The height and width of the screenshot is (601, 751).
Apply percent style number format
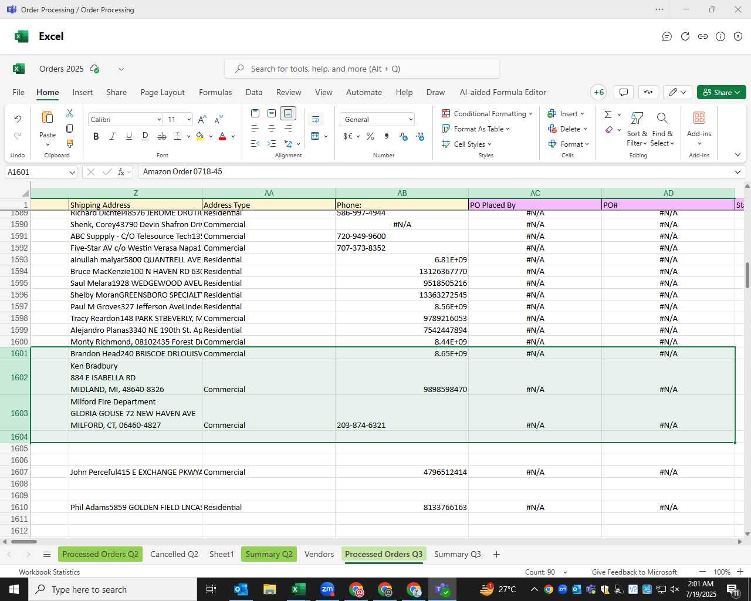tap(370, 136)
